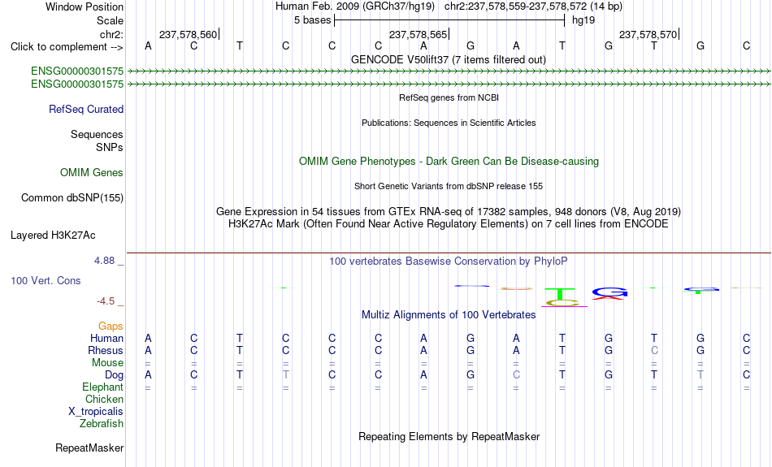Click the PhyloP -4.5 lower value
Viewport: 772px width, 467px height.
click(x=106, y=301)
